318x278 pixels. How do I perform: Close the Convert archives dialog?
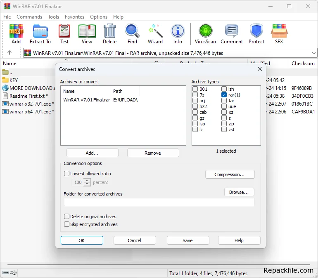coord(260,69)
